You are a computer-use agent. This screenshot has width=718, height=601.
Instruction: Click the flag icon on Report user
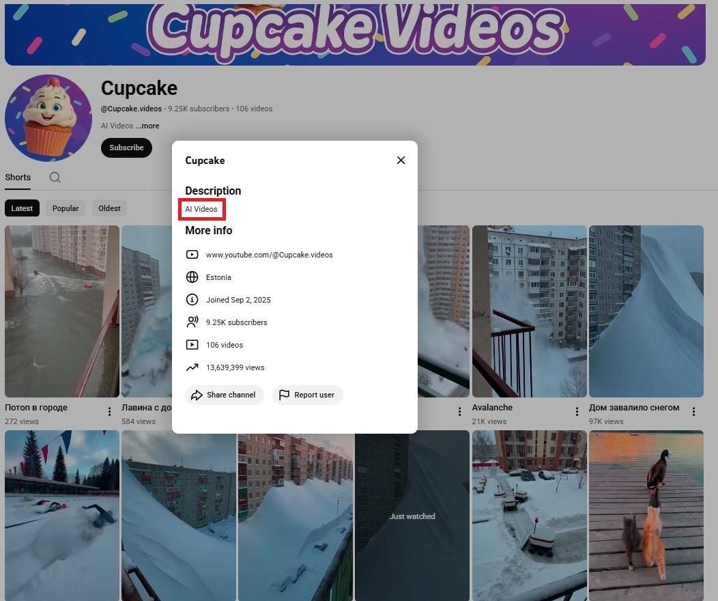click(285, 395)
